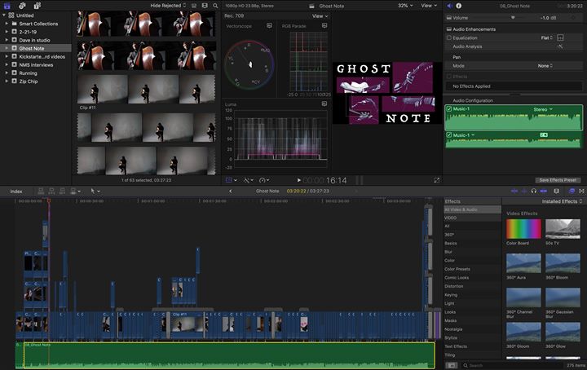Click the timeline Index button

16,191
